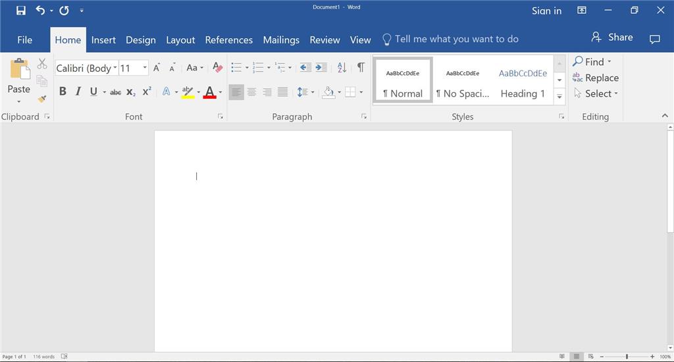Screen dimensions: 674x362
Task: Copy the selection
Action: (41, 81)
